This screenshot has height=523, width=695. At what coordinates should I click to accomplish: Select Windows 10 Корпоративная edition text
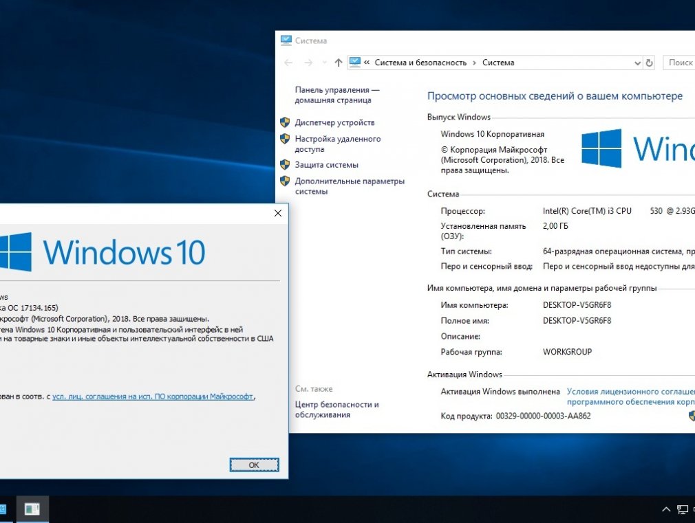coord(493,134)
